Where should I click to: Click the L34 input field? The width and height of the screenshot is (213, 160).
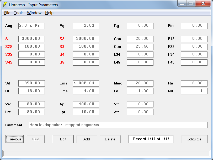point(140,55)
